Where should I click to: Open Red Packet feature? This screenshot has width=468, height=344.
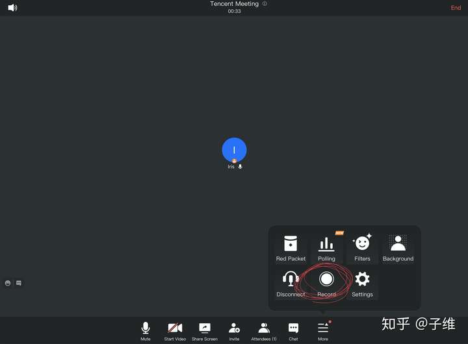click(291, 249)
